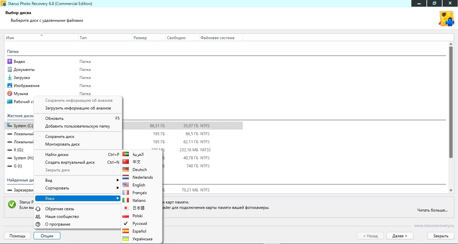The width and height of the screenshot is (458, 244).
Task: Expand the Вид submenu
Action: (78, 180)
